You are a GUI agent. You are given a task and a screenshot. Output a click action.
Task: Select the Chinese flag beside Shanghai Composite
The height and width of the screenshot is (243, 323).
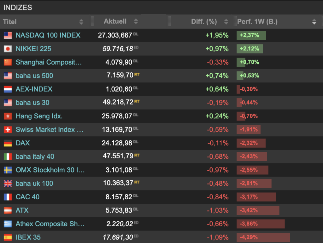[x=9, y=62]
